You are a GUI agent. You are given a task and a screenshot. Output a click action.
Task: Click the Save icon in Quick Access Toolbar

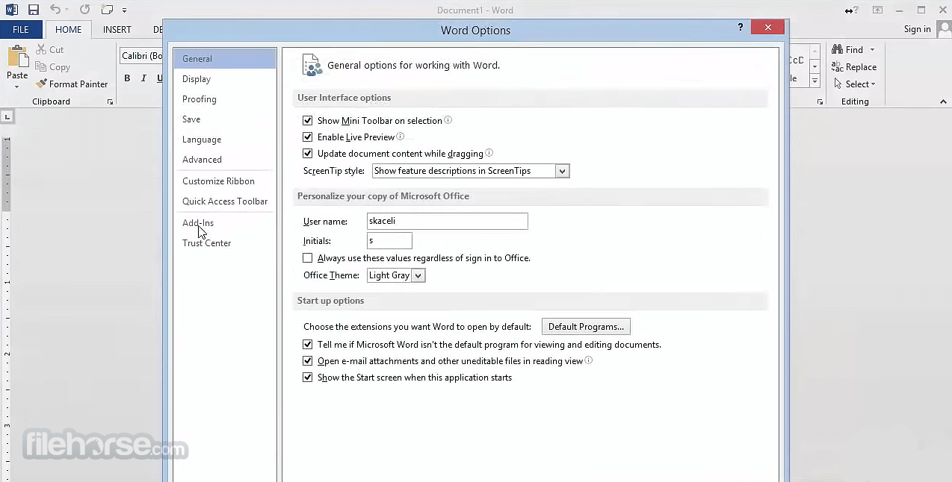click(x=33, y=10)
